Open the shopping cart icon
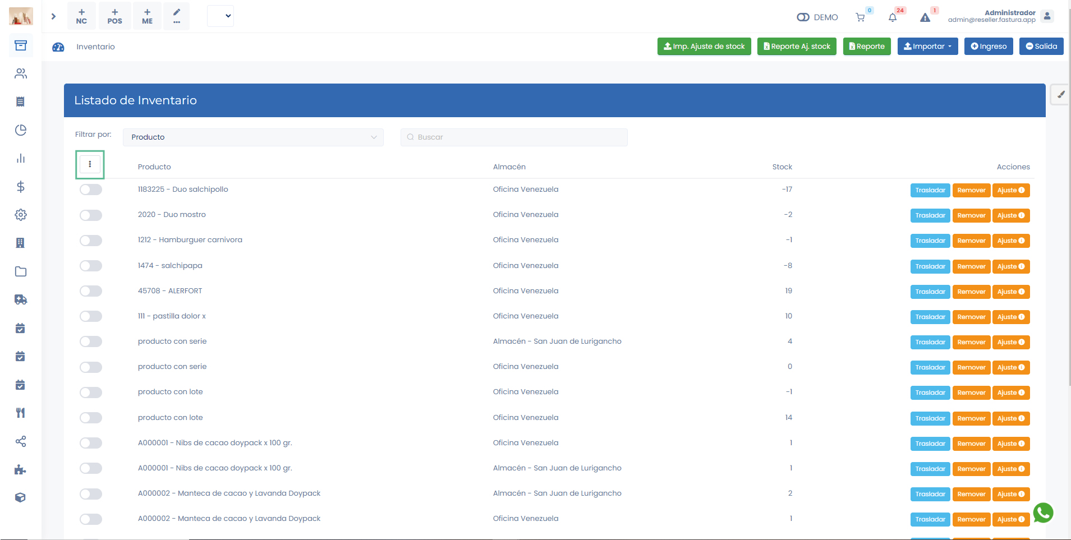Image resolution: width=1071 pixels, height=540 pixels. [x=860, y=17]
